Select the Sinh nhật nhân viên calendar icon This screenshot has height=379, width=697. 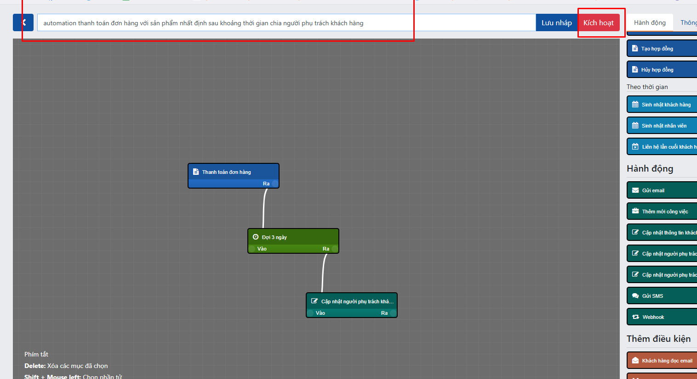(635, 126)
